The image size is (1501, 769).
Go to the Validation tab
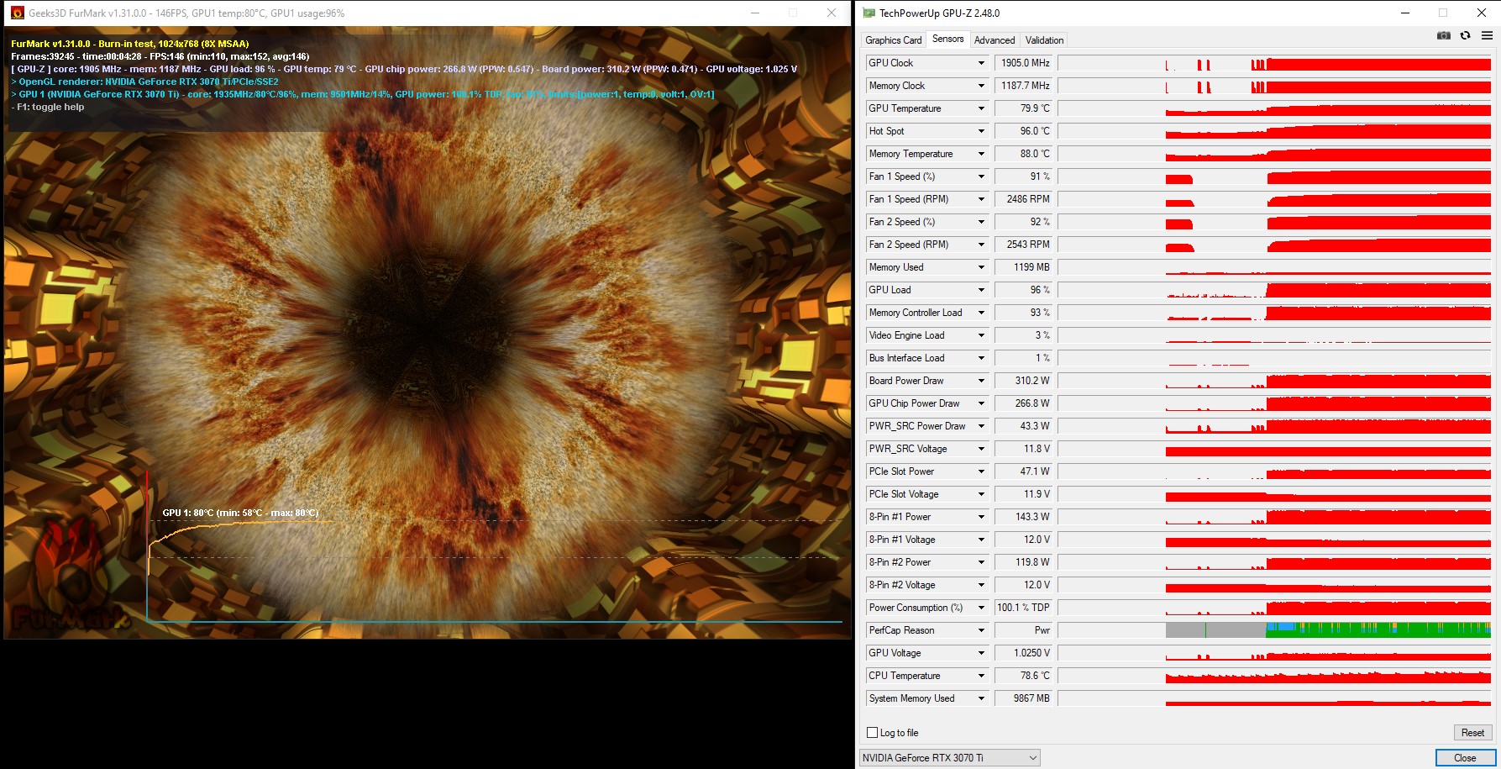(1044, 40)
